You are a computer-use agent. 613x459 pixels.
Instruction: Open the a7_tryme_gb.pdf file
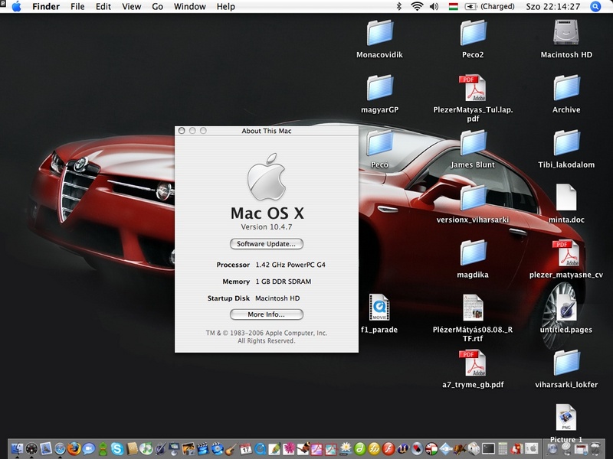(473, 363)
